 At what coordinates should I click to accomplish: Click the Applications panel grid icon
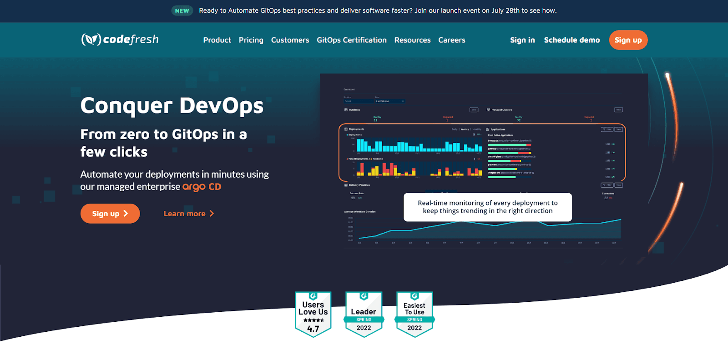pos(488,130)
